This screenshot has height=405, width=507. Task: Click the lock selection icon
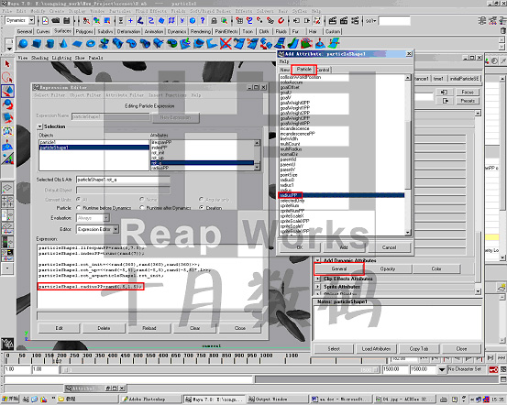pos(214,21)
